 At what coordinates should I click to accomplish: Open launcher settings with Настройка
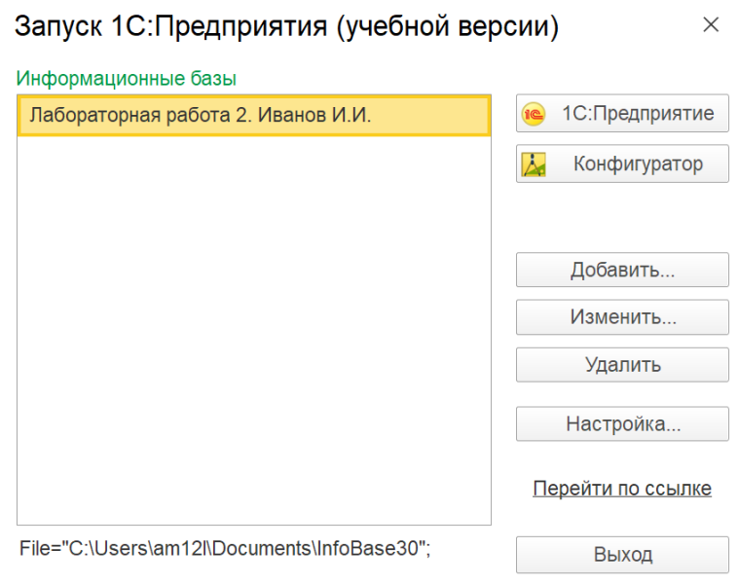coord(622,424)
